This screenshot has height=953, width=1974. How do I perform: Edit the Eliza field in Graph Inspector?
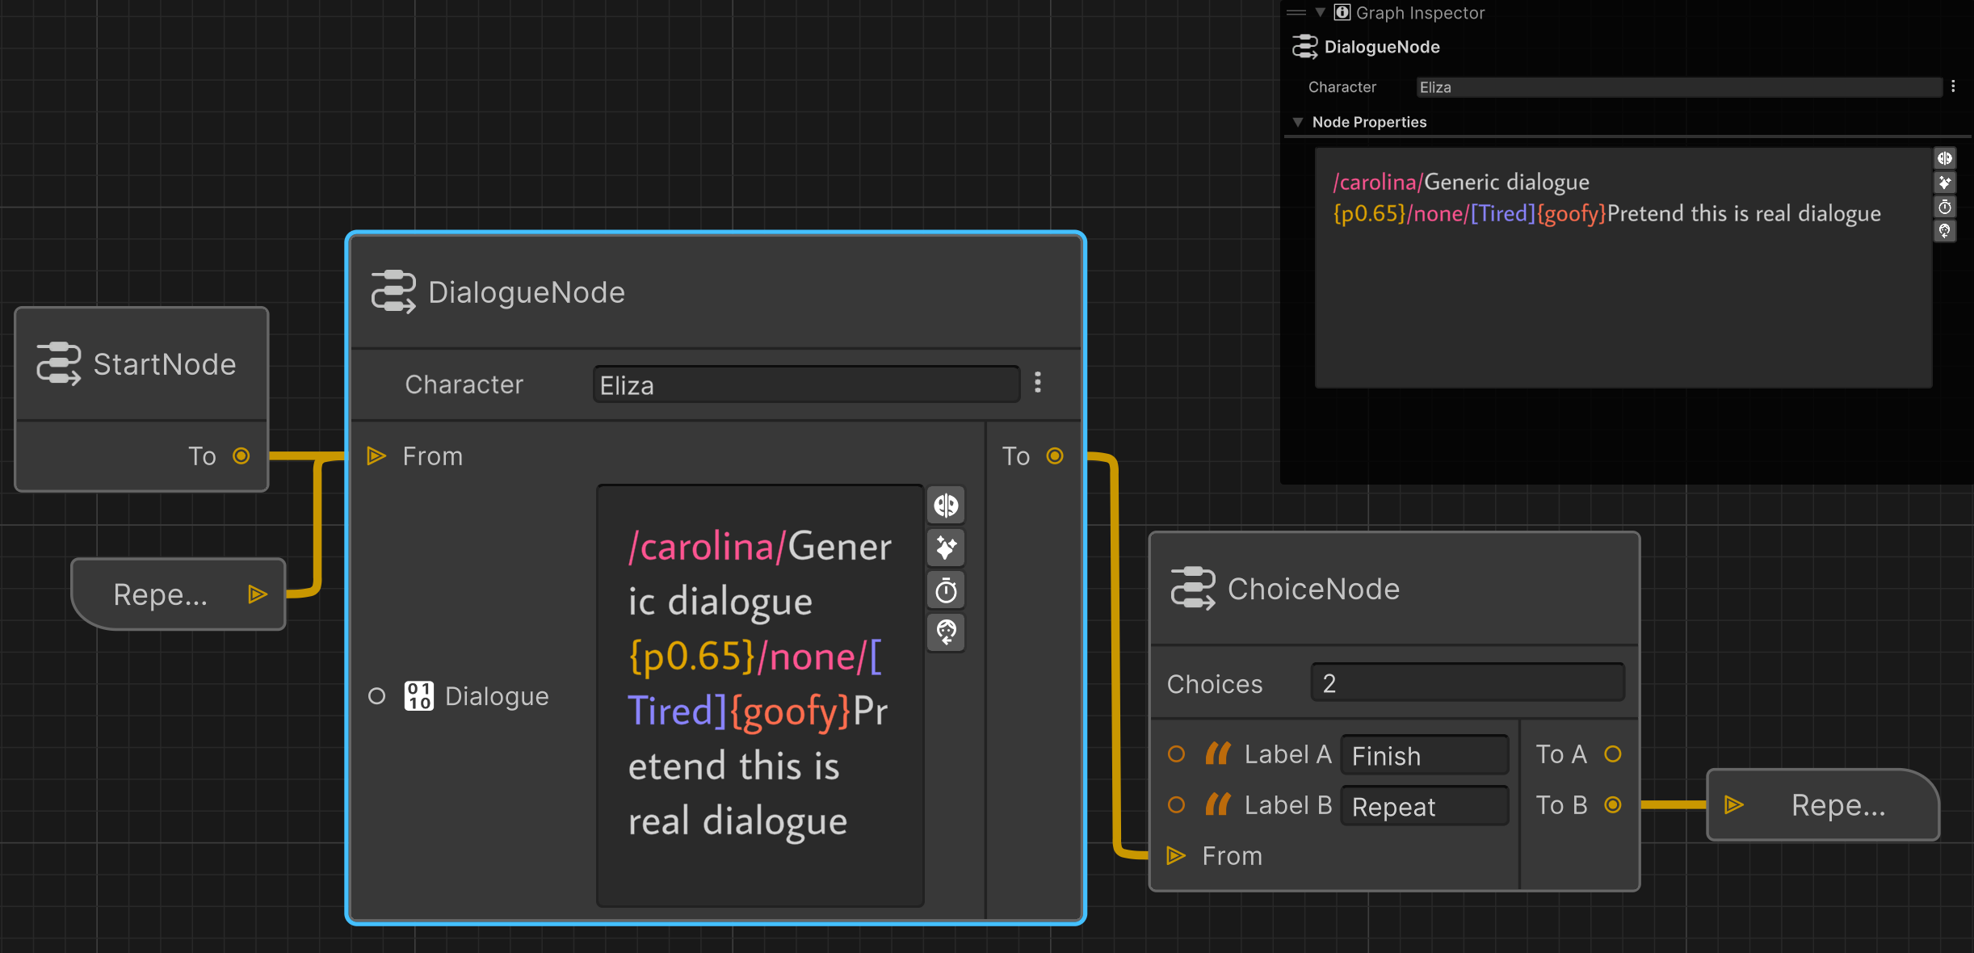tap(1679, 87)
